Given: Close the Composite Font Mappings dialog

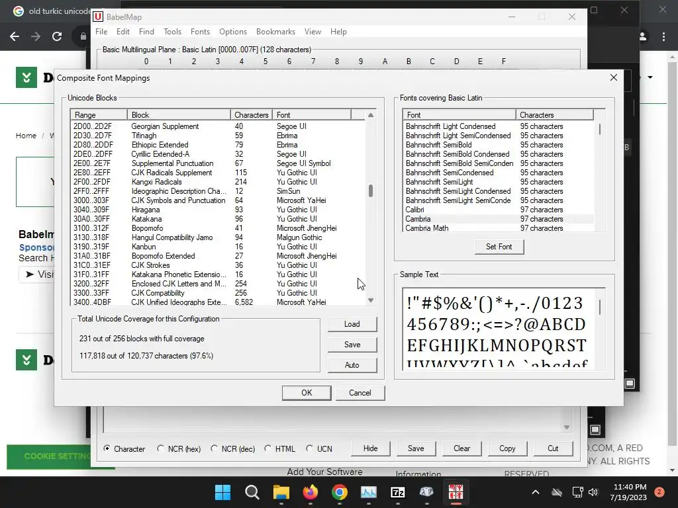Looking at the screenshot, I should click(613, 78).
